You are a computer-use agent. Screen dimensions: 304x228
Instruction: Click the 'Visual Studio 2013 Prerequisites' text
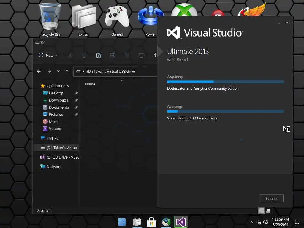point(192,118)
